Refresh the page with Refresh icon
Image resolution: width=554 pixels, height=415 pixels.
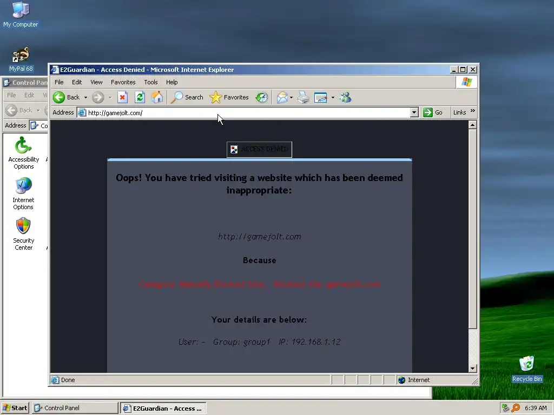[140, 97]
